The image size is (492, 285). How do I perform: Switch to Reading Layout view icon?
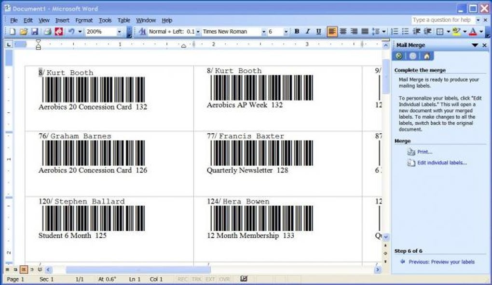[40, 269]
